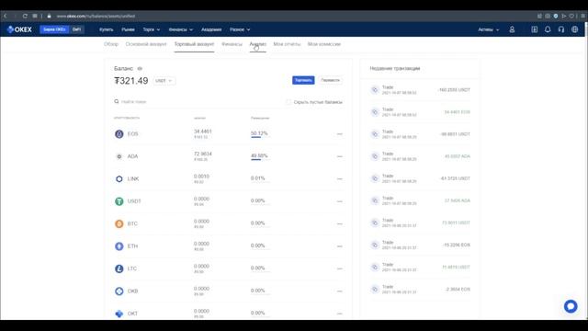Open the Финансы sub-tab
The height and width of the screenshot is (331, 588).
(x=232, y=44)
